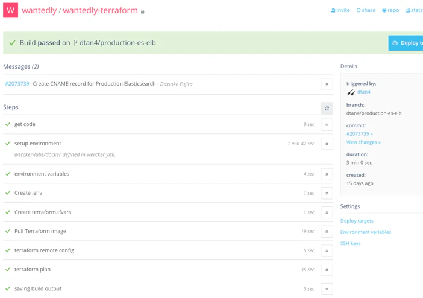The width and height of the screenshot is (423, 298).
Task: Click the branch value in Details panel
Action: (374, 113)
